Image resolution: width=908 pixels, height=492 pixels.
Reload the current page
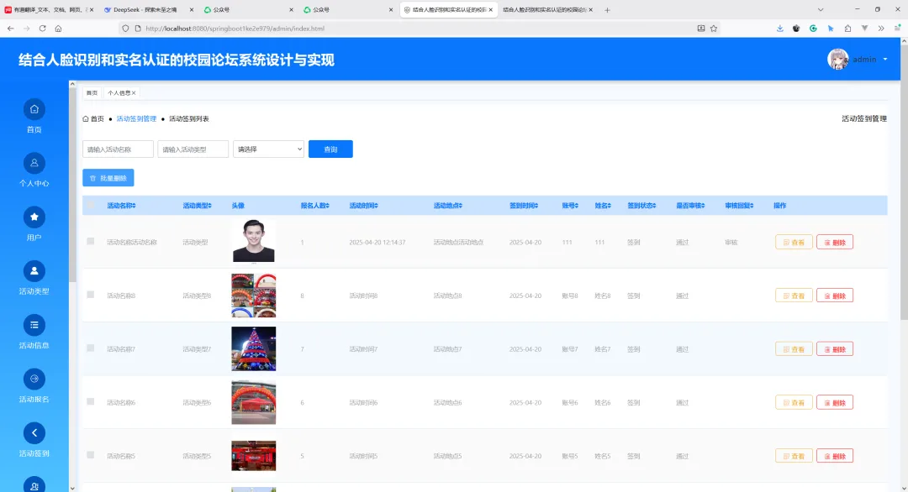click(x=42, y=29)
